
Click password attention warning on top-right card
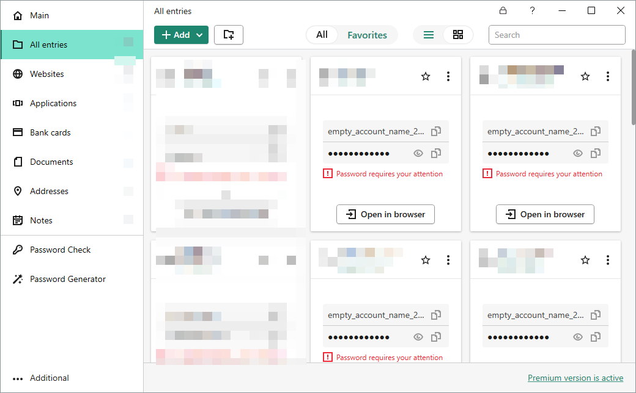tap(542, 174)
